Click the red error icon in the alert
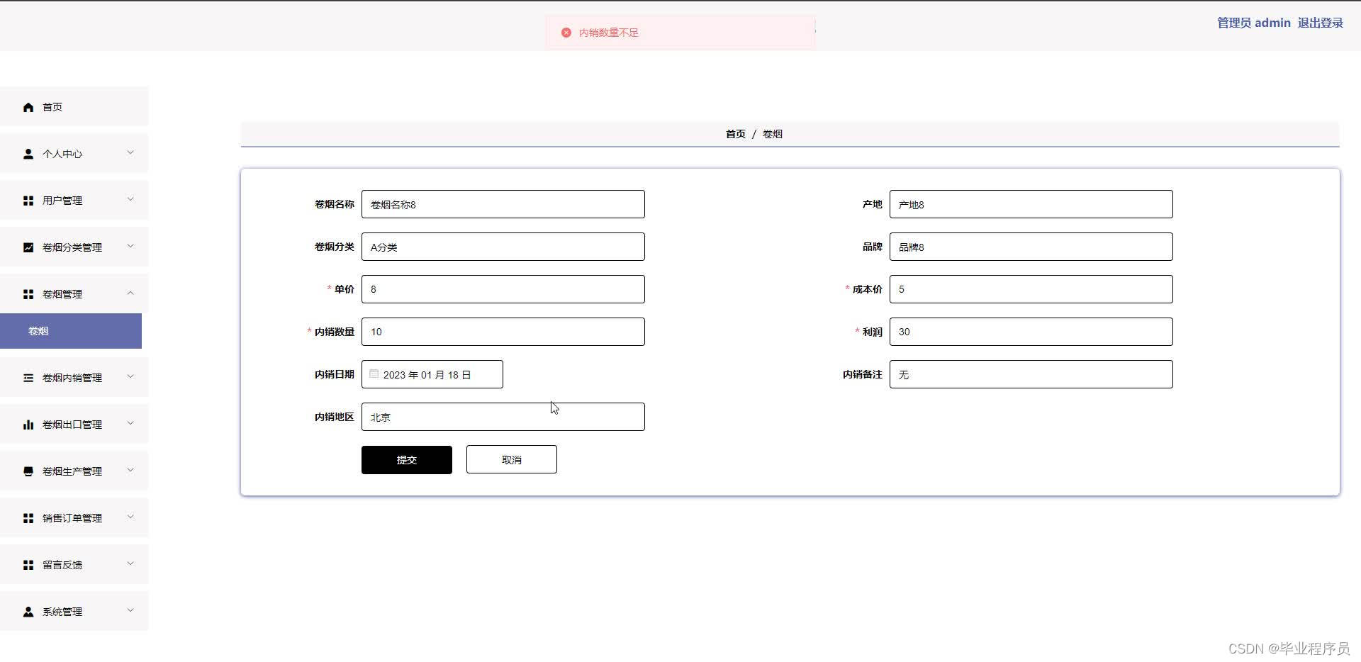Image resolution: width=1361 pixels, height=662 pixels. (x=566, y=33)
